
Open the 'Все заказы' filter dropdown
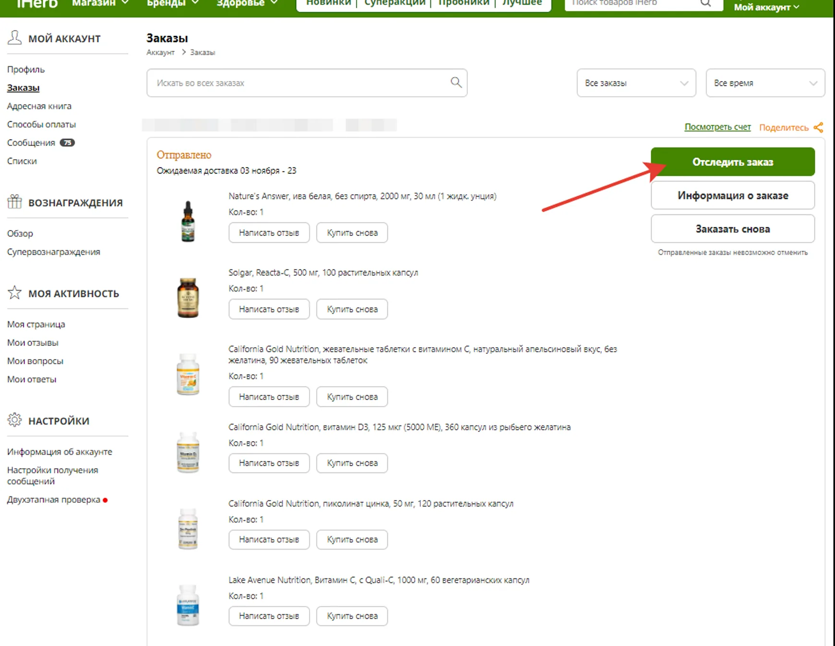pos(636,82)
